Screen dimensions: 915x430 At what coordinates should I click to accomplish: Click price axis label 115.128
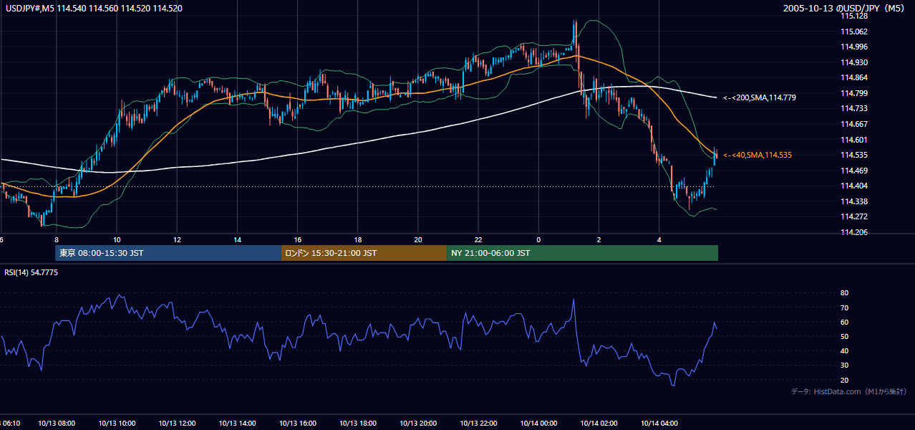pos(853,16)
